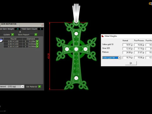Click the Yellow gold 18 label
Image resolution: width=152 pixels, height=114 pixels.
click(x=108, y=44)
